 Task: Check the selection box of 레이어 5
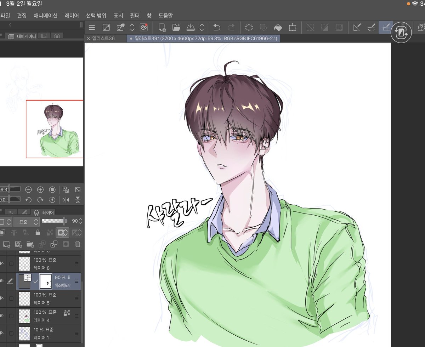coord(11,299)
